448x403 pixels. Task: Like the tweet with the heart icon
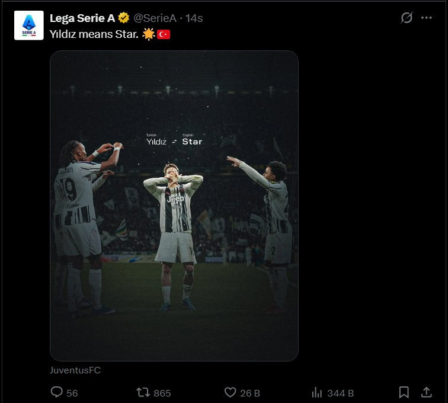click(x=231, y=392)
